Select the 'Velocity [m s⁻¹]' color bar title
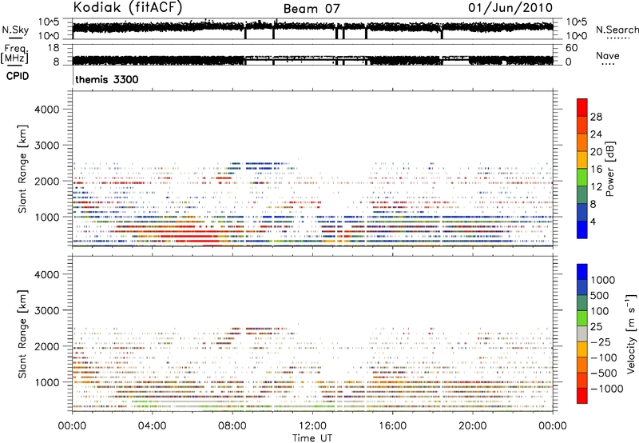The image size is (639, 443). pos(631,333)
